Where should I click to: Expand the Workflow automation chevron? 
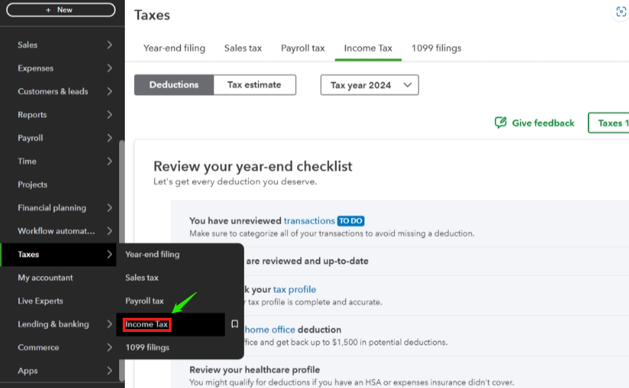(109, 231)
